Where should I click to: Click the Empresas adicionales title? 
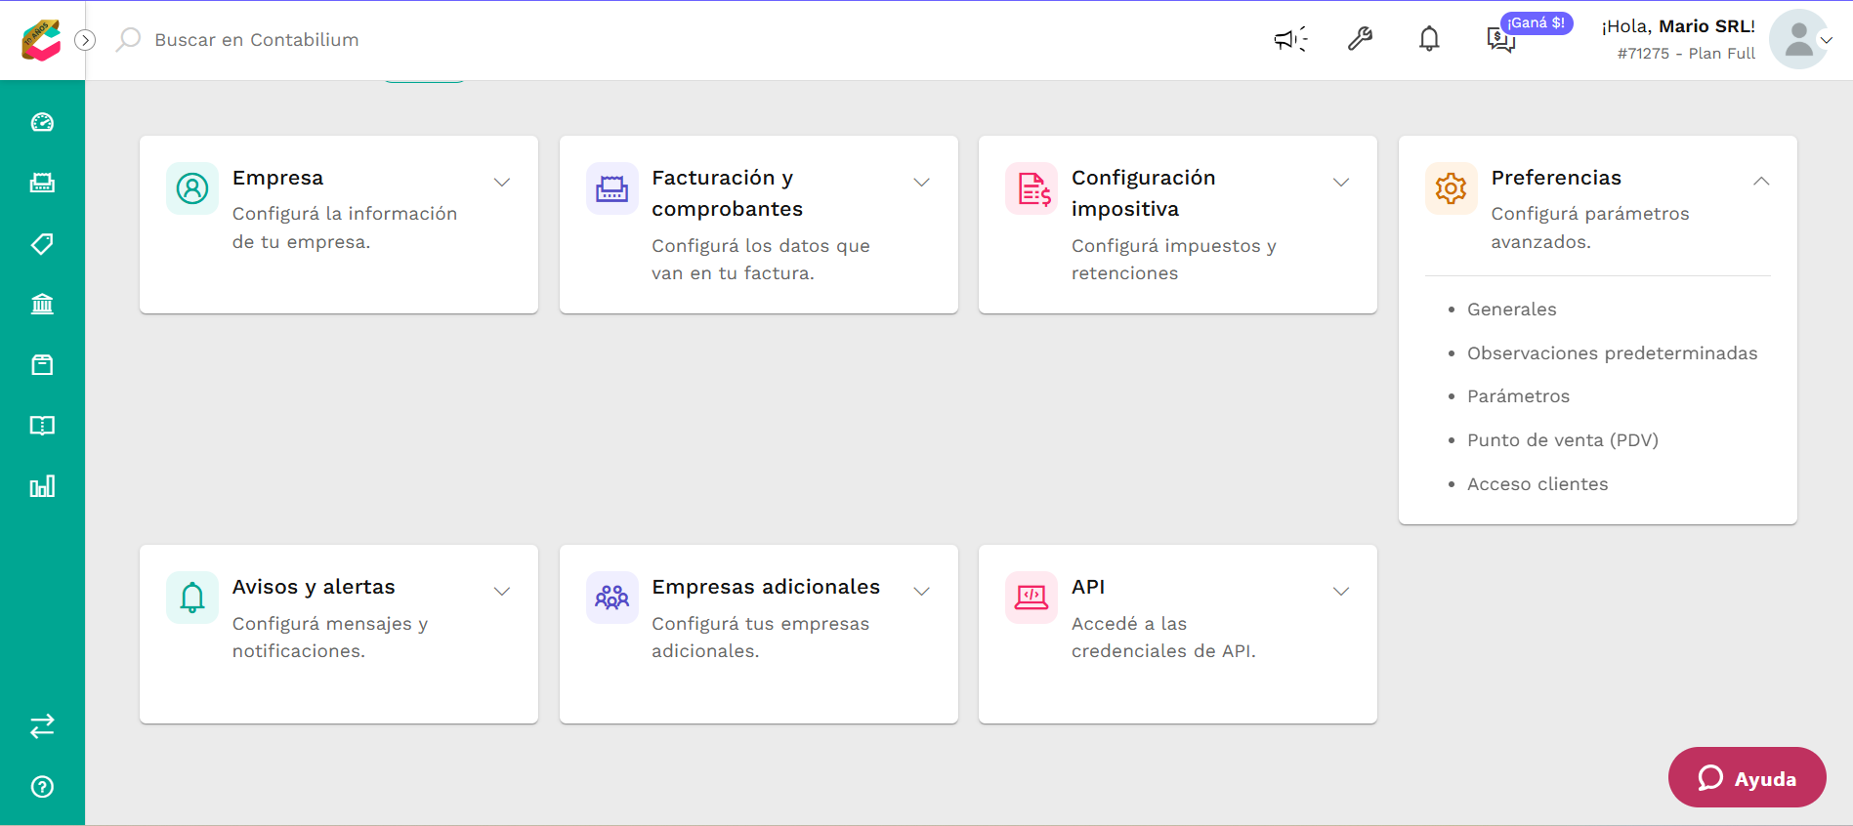(766, 587)
